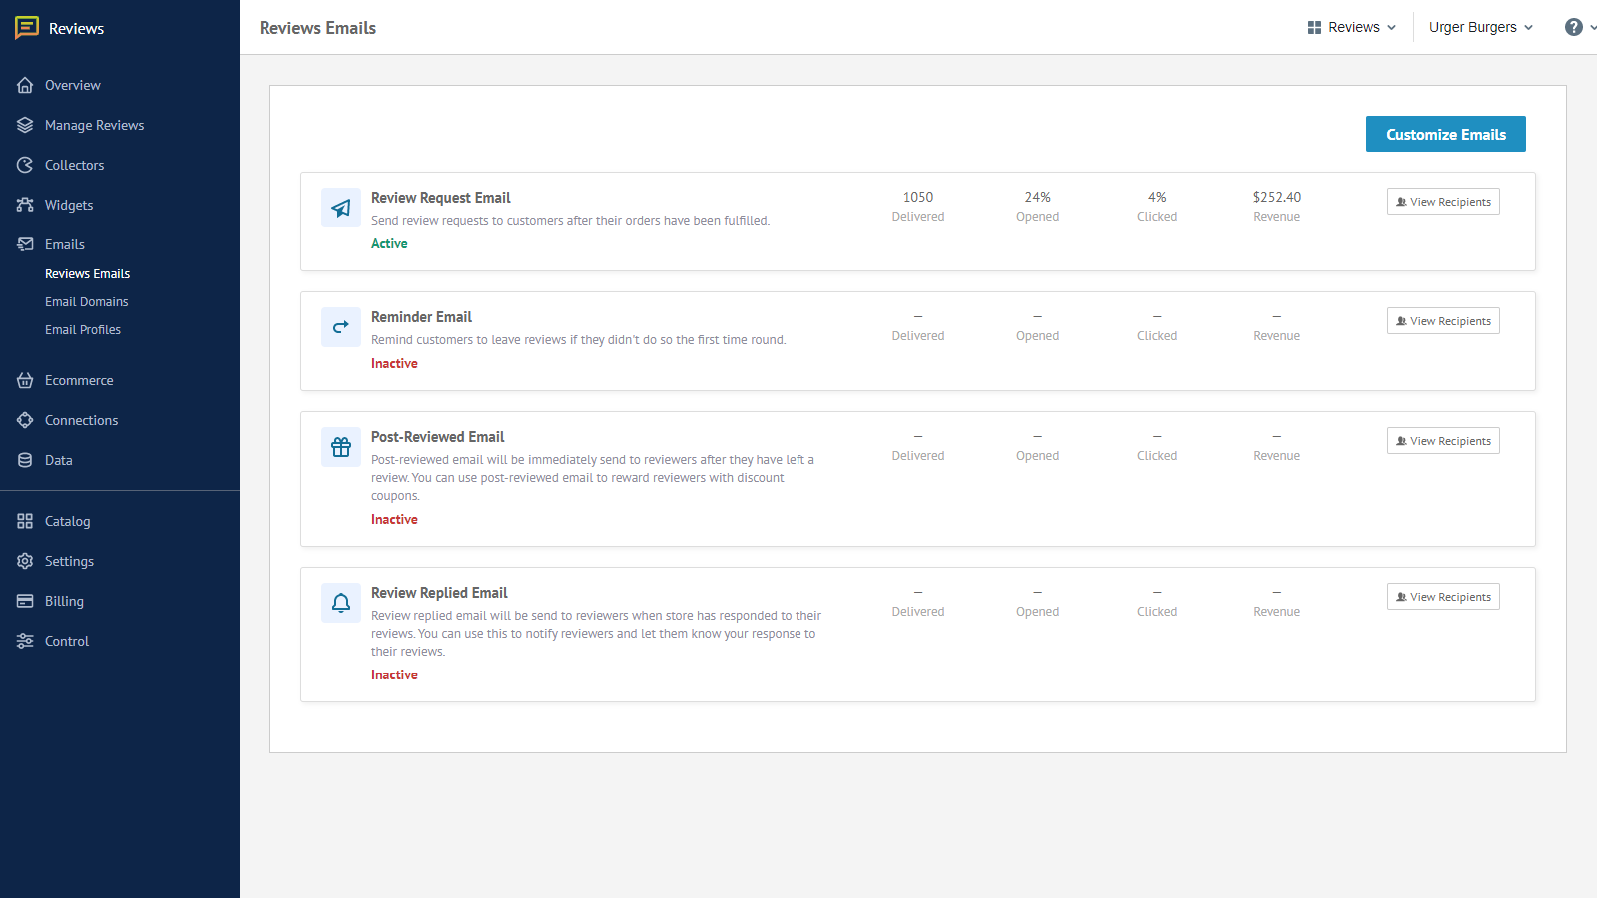
Task: Click the Control sliders icon
Action: click(x=25, y=641)
